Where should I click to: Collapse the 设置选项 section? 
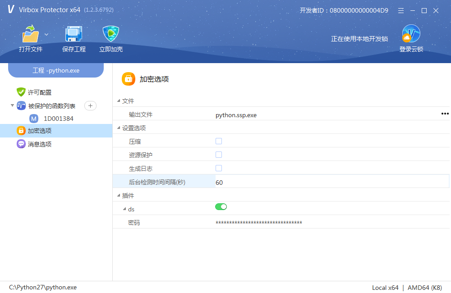pos(119,128)
